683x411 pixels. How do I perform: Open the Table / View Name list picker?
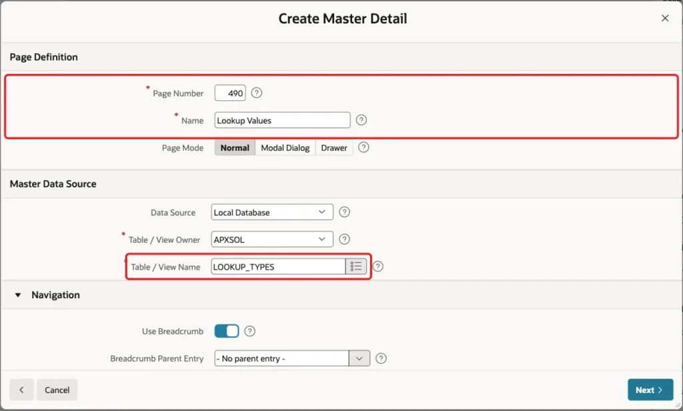tap(356, 266)
